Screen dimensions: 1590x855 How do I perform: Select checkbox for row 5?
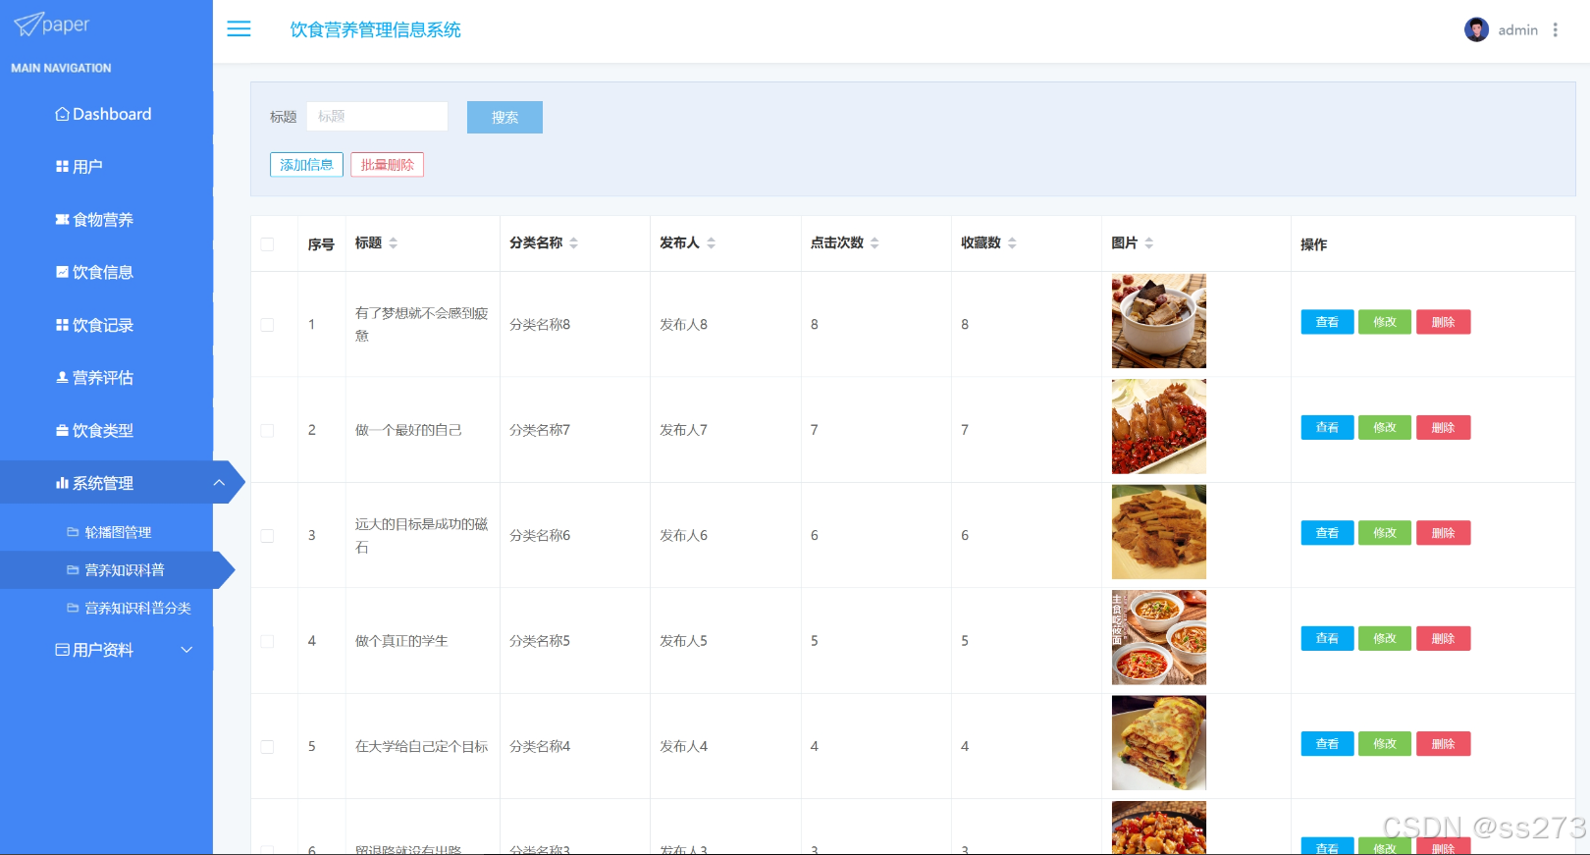pyautogui.click(x=267, y=747)
